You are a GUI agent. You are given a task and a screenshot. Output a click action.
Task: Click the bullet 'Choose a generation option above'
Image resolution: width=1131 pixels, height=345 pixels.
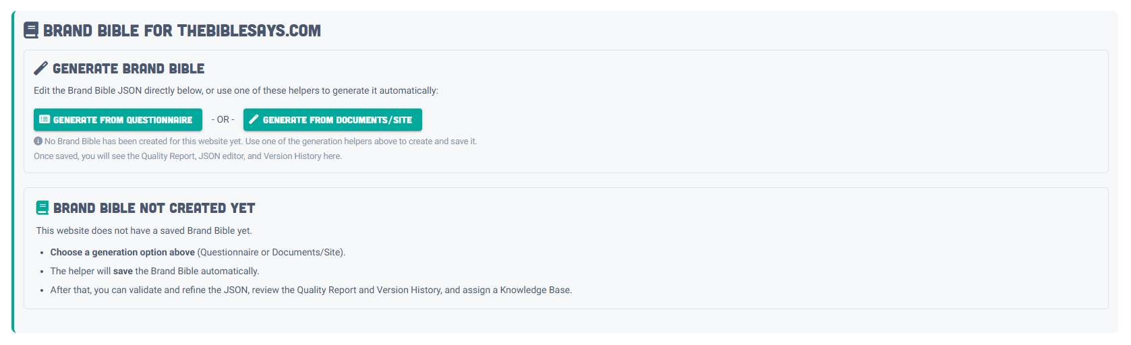(x=198, y=252)
